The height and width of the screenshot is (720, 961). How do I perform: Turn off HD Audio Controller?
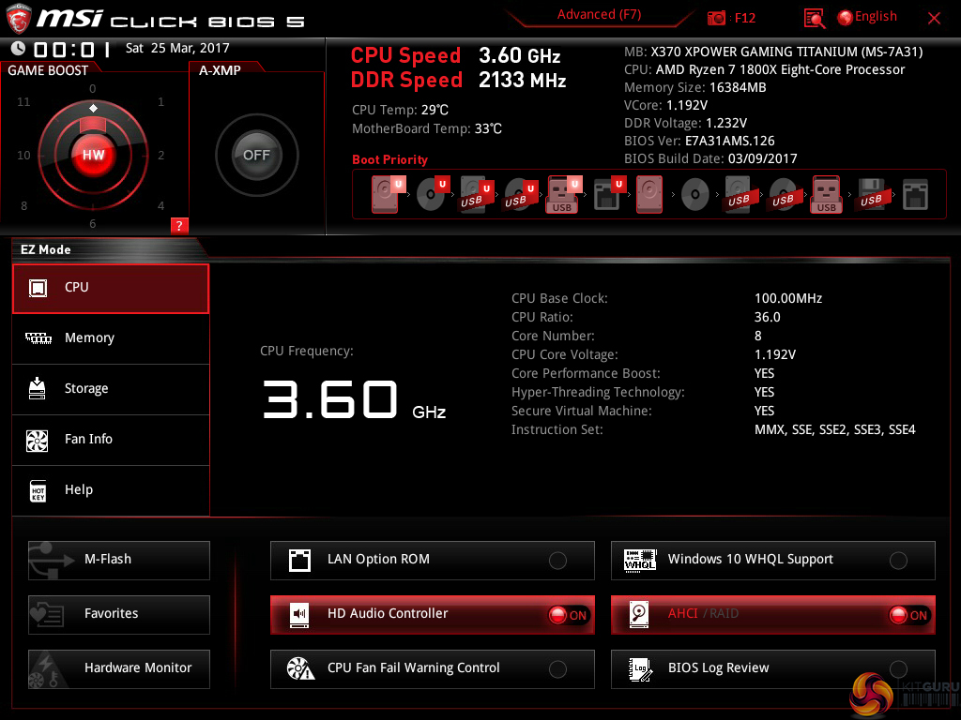432,615
